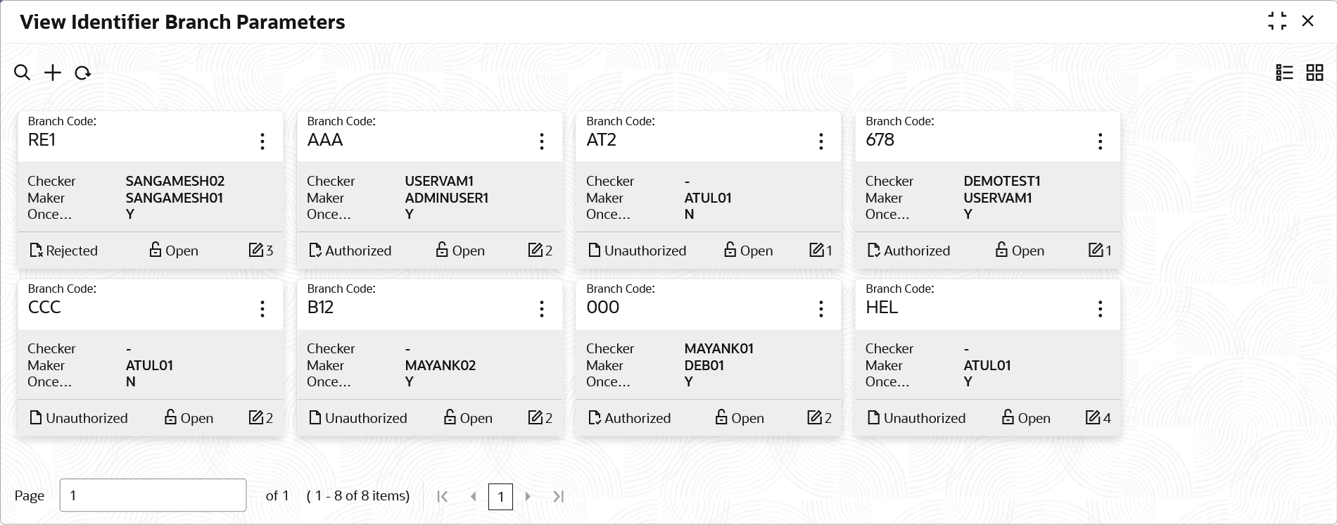Add a new branch parameter record

[53, 72]
